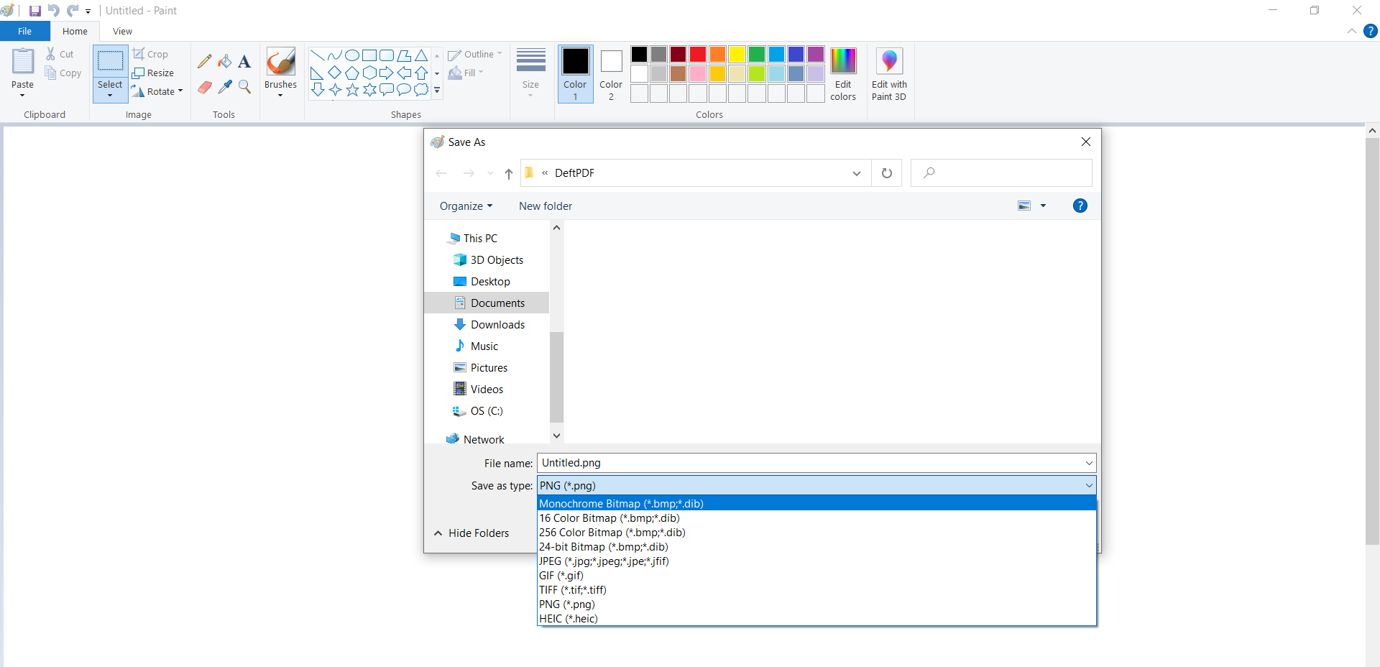Expand the Shapes gallery more arrow

[437, 91]
